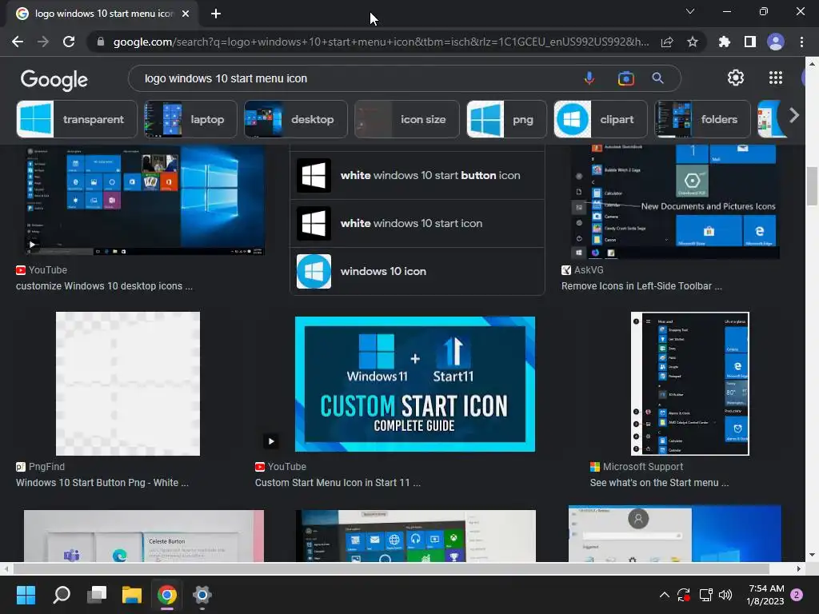
Task: Open taskbar Search
Action: point(62,595)
